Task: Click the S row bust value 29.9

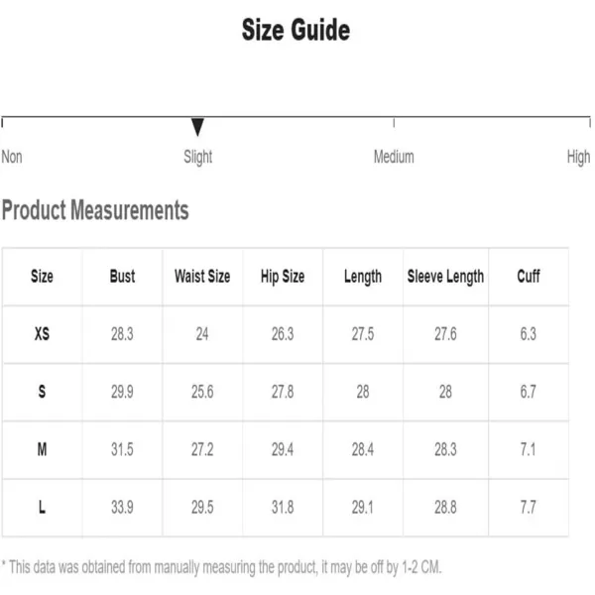Action: [122, 392]
